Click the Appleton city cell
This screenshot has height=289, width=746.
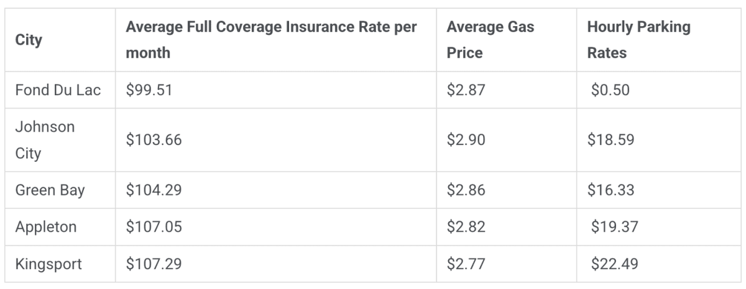coord(46,227)
